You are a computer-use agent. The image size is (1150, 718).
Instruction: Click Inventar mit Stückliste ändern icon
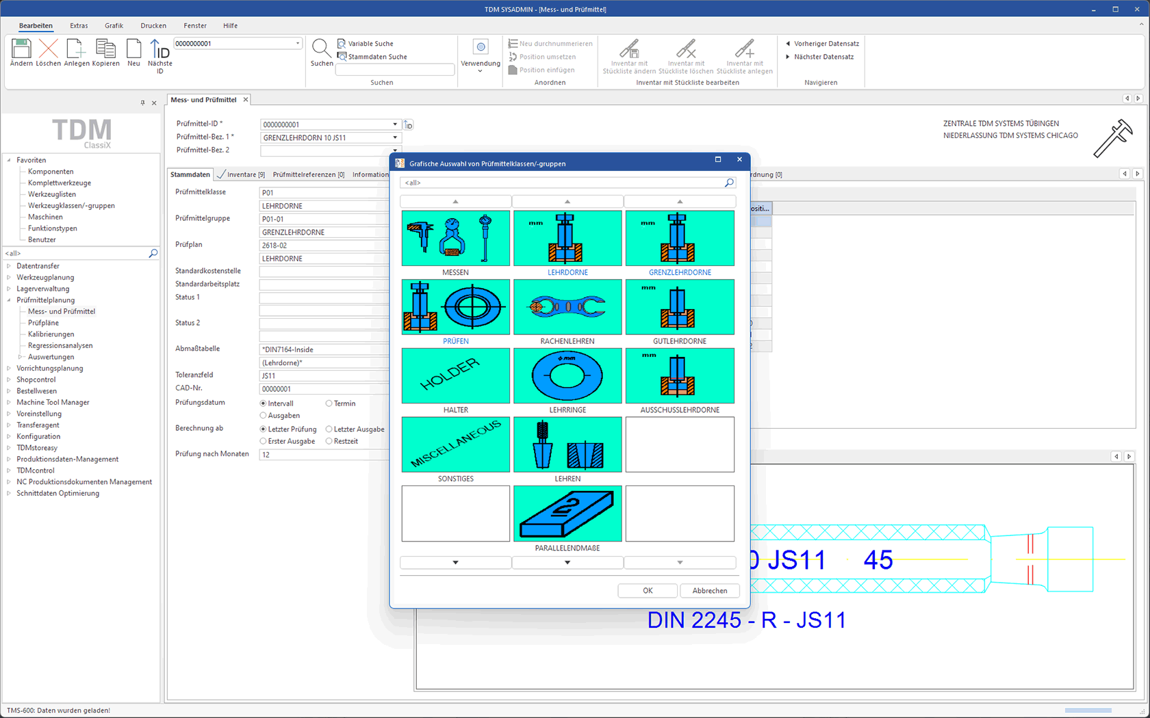629,49
